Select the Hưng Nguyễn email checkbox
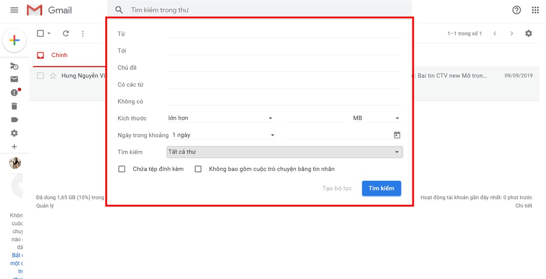The height and width of the screenshot is (279, 546). tap(40, 76)
